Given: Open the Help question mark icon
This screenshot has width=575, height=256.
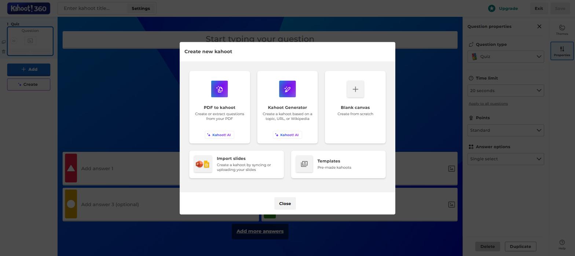Looking at the screenshot, I should (x=562, y=242).
